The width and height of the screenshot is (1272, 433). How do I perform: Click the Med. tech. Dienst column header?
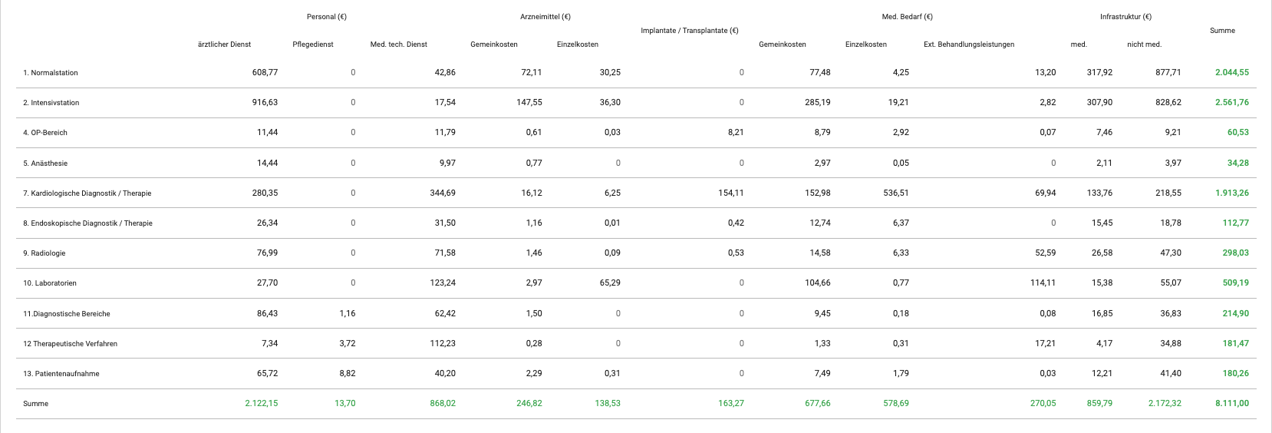click(398, 45)
